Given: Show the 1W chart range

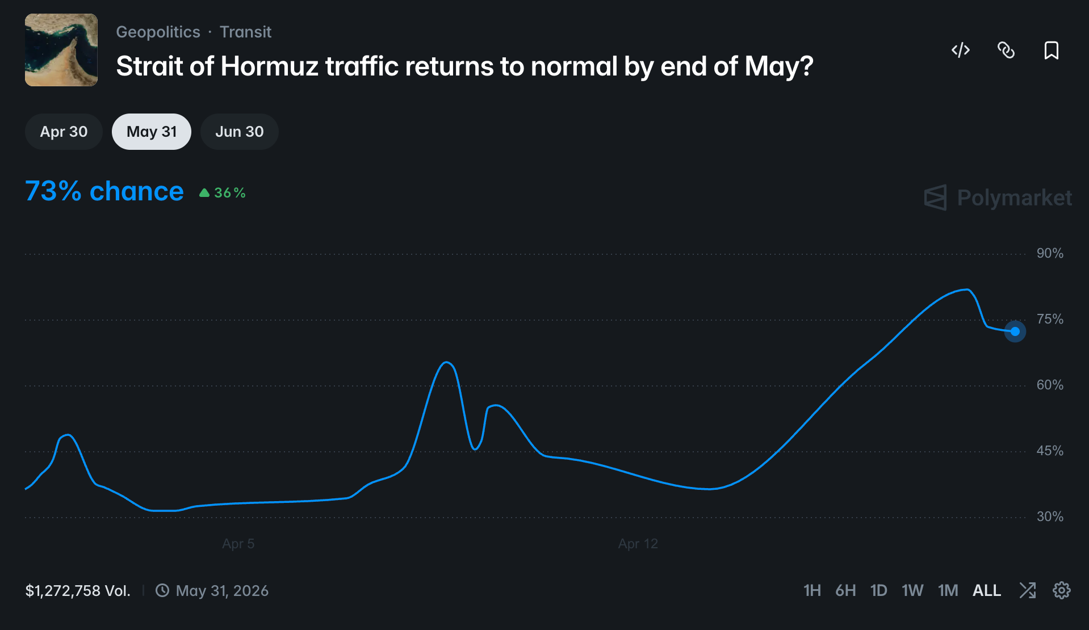Looking at the screenshot, I should (x=912, y=590).
